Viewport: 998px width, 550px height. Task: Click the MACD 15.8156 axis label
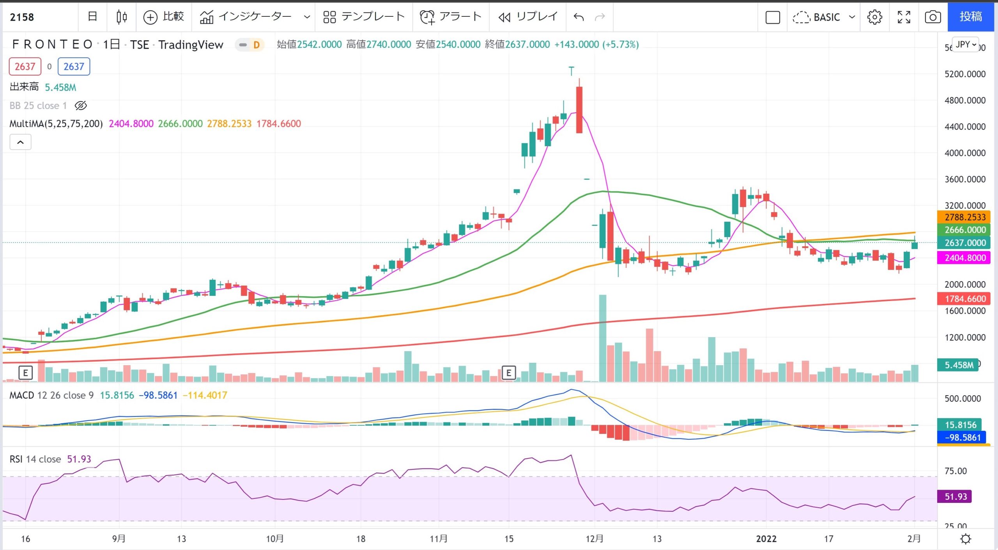coord(960,425)
